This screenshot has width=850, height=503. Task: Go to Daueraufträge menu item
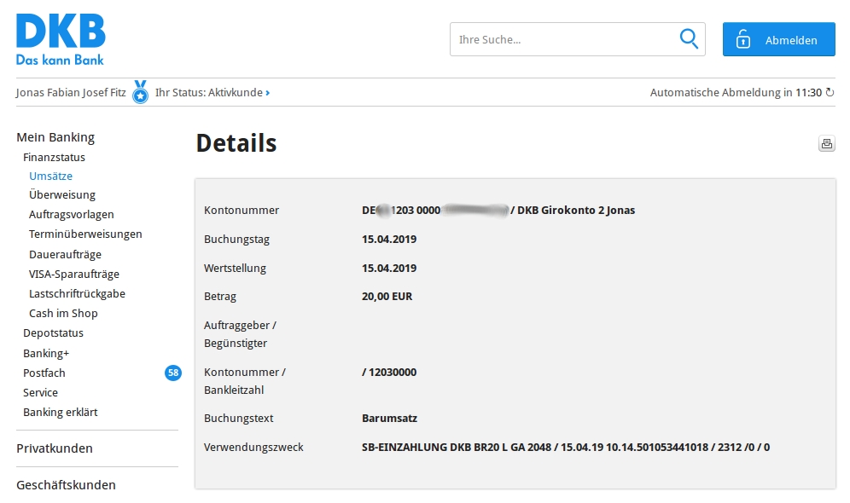pos(65,255)
